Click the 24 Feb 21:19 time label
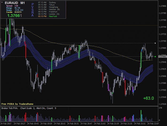167x126 pixels. point(113,124)
